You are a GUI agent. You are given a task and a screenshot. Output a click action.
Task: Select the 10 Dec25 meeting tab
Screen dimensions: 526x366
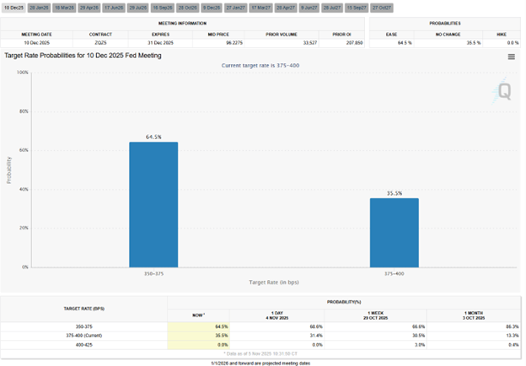click(x=13, y=7)
